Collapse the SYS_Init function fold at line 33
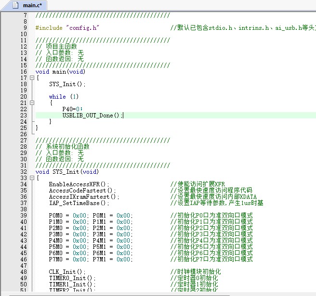316x296 pixels. (x=32, y=178)
